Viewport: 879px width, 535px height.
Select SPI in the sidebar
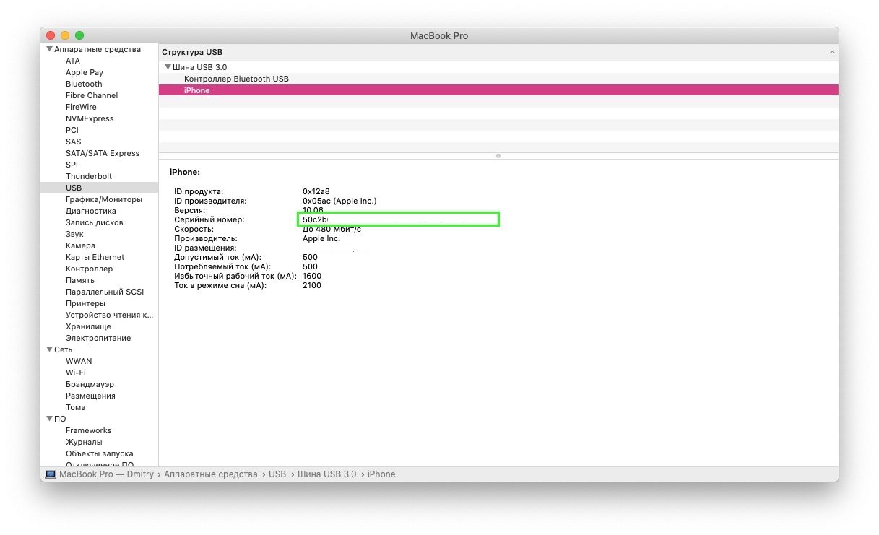(x=72, y=165)
